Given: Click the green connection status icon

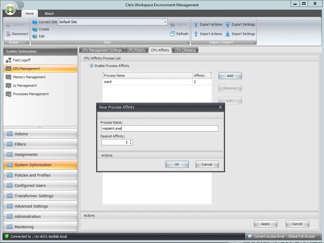Looking at the screenshot, I should 7,236.
